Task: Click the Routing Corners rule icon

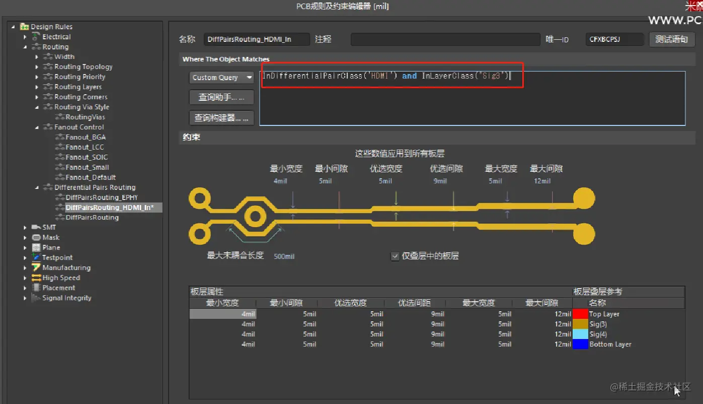Action: [x=48, y=97]
